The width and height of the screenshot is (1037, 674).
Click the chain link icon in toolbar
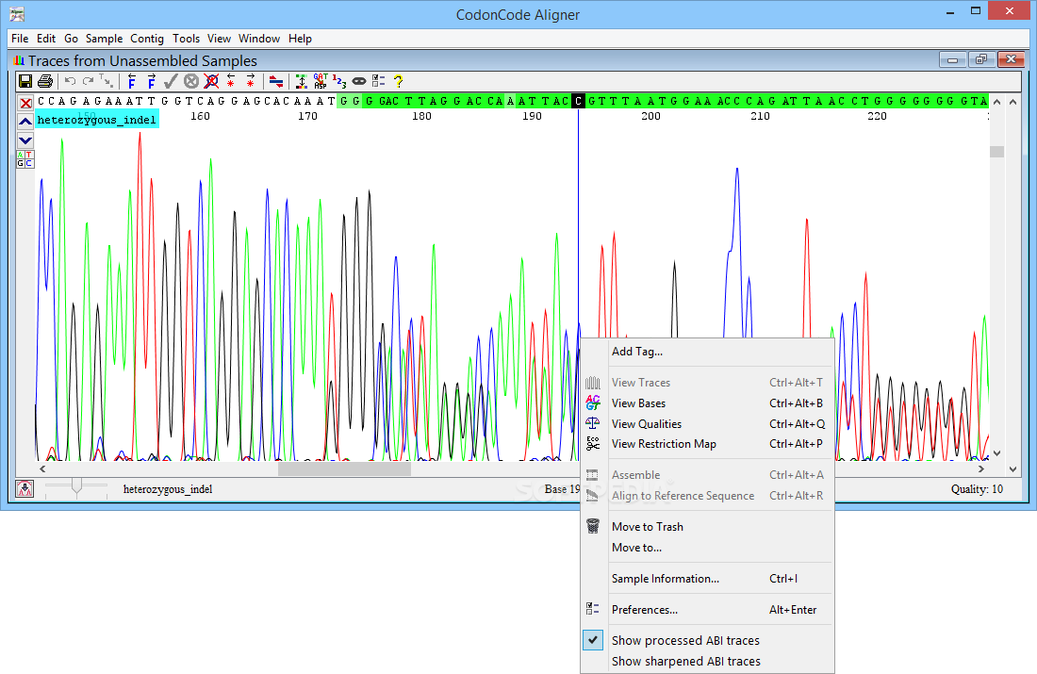pos(359,81)
